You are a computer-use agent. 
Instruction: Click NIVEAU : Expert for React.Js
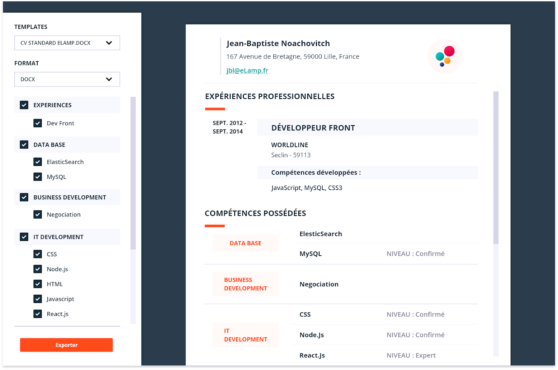(x=411, y=355)
